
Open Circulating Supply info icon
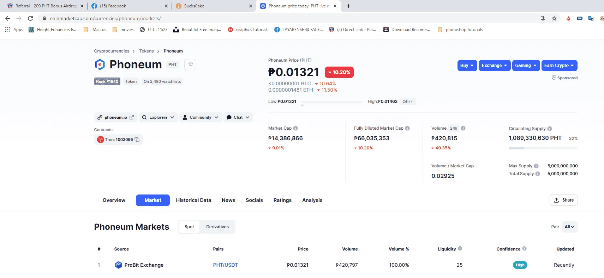coord(550,129)
